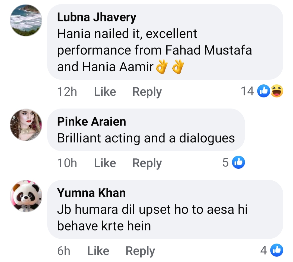Viewport: 293px width, 262px height.
Task: Open Lubna Jhavery's profile name link
Action: pos(97,18)
